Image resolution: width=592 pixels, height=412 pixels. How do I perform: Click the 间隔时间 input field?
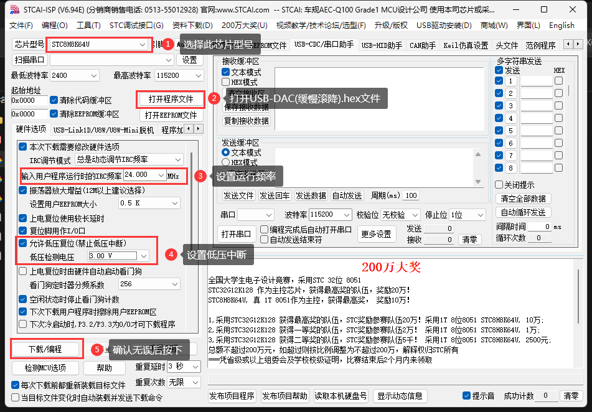click(540, 227)
